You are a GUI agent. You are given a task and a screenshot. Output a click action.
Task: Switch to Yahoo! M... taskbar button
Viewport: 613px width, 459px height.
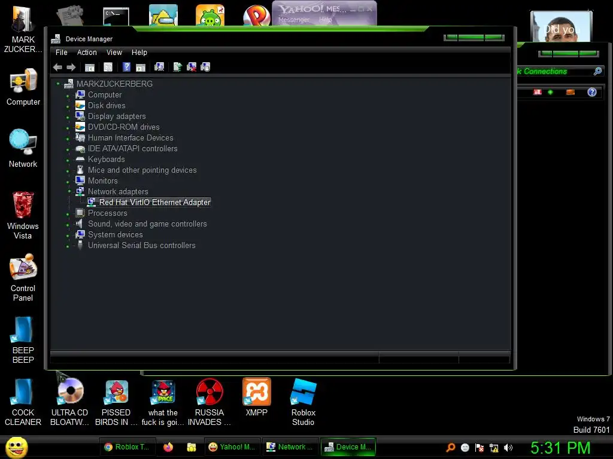(232, 447)
